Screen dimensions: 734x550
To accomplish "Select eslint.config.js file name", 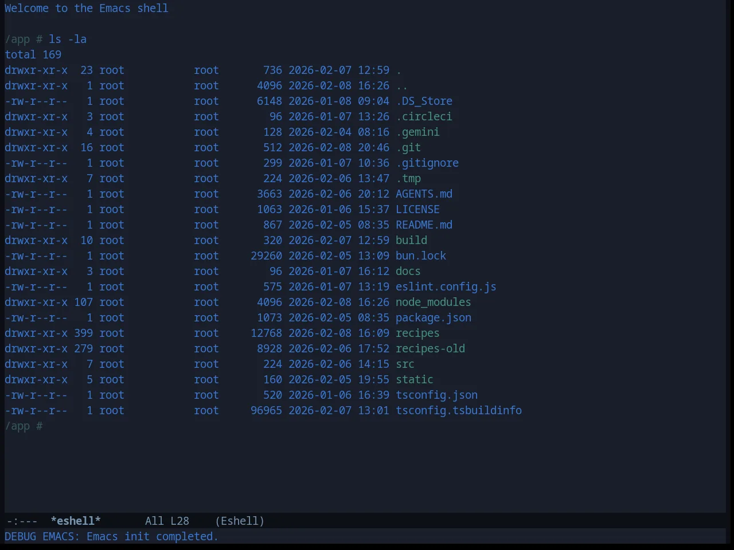I will 446,286.
